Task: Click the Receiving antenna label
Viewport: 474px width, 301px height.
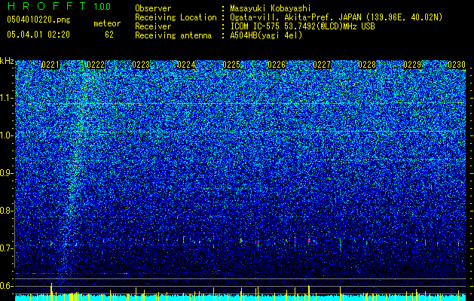Action: point(173,35)
